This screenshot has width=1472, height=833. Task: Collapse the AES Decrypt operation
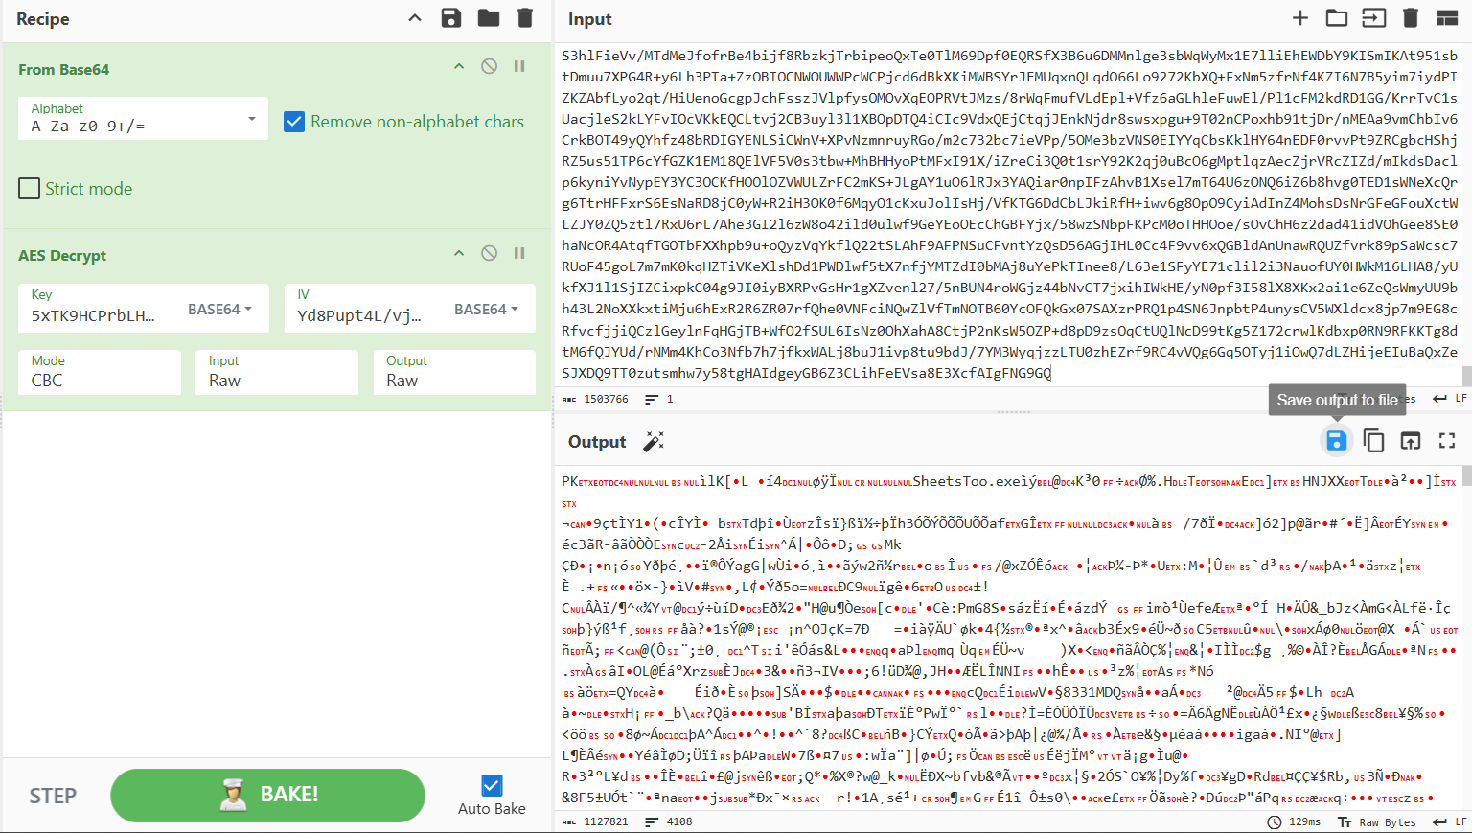[x=459, y=254]
